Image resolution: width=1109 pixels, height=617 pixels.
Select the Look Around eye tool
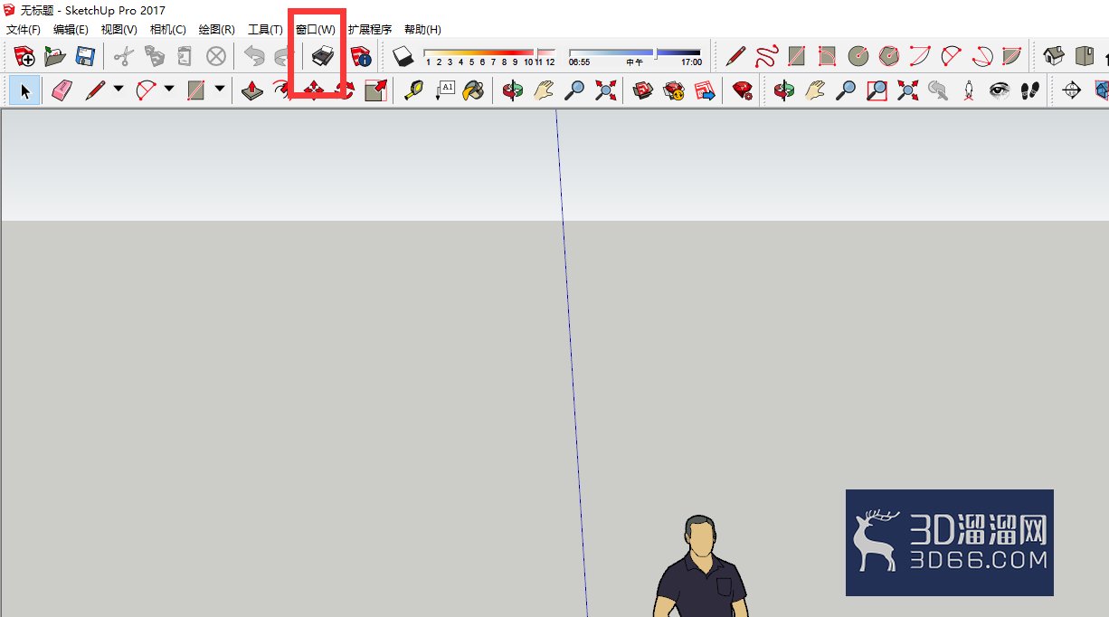point(999,90)
